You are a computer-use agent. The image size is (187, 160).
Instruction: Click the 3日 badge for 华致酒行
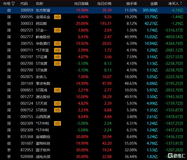57,44
